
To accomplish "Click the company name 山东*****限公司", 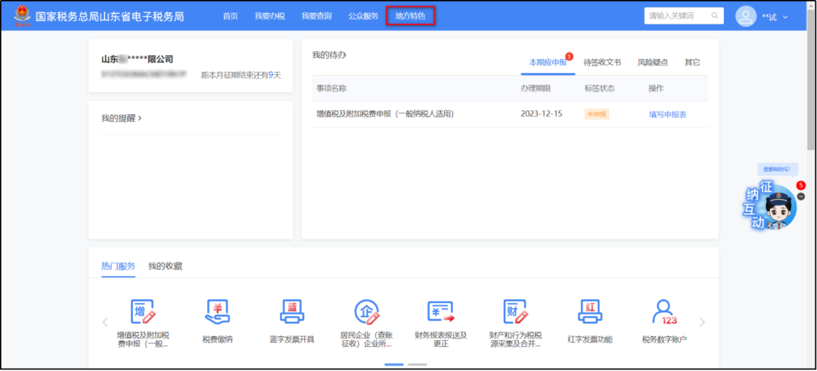I will 137,60.
